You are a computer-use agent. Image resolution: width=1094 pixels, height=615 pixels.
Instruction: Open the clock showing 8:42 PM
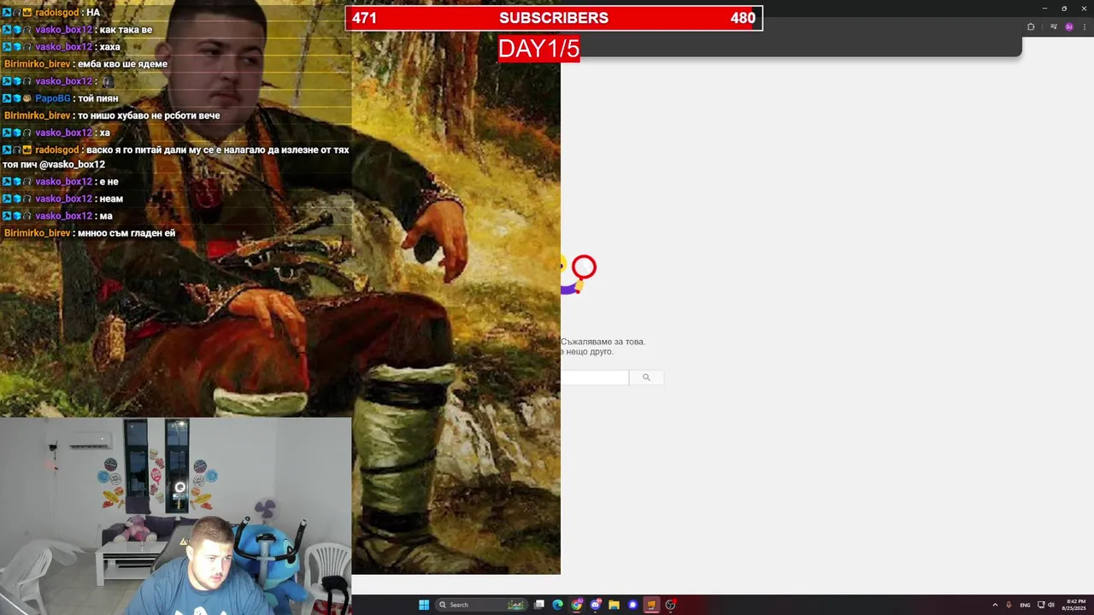click(x=1074, y=605)
